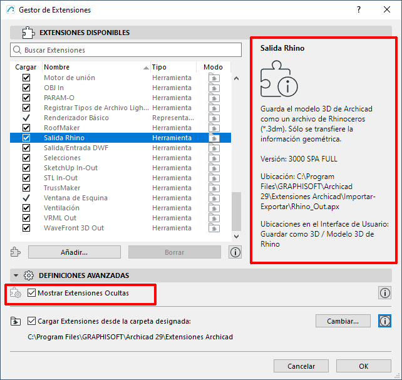The height and width of the screenshot is (380, 402).
Task: Select the VRML Out row name
Action: point(60,218)
